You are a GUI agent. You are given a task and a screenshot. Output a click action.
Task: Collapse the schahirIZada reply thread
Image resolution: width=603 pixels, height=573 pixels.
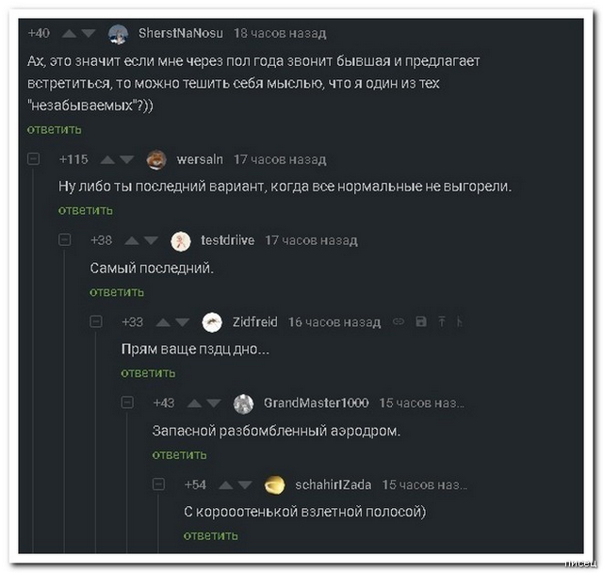tap(159, 484)
